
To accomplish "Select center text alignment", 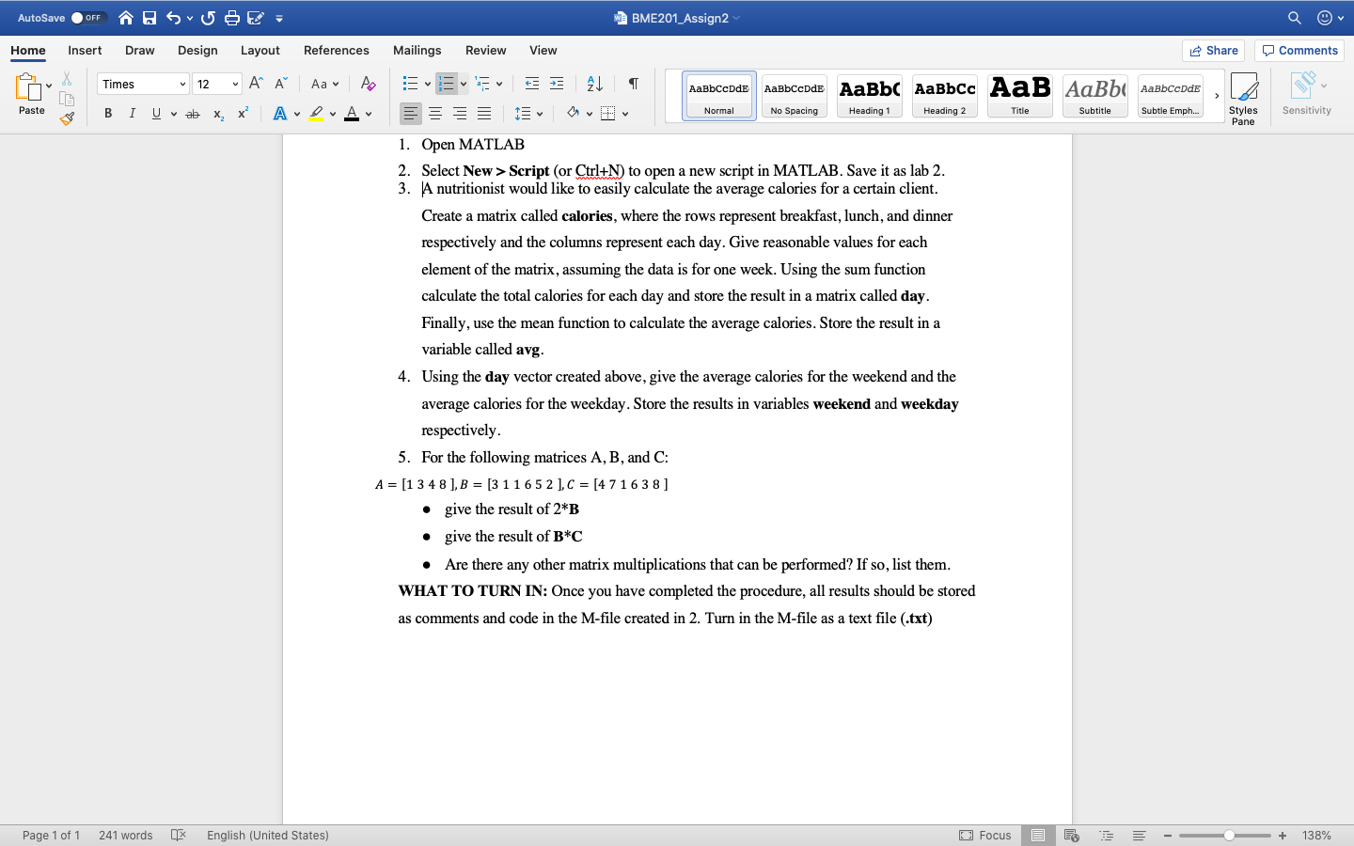I will (x=434, y=113).
